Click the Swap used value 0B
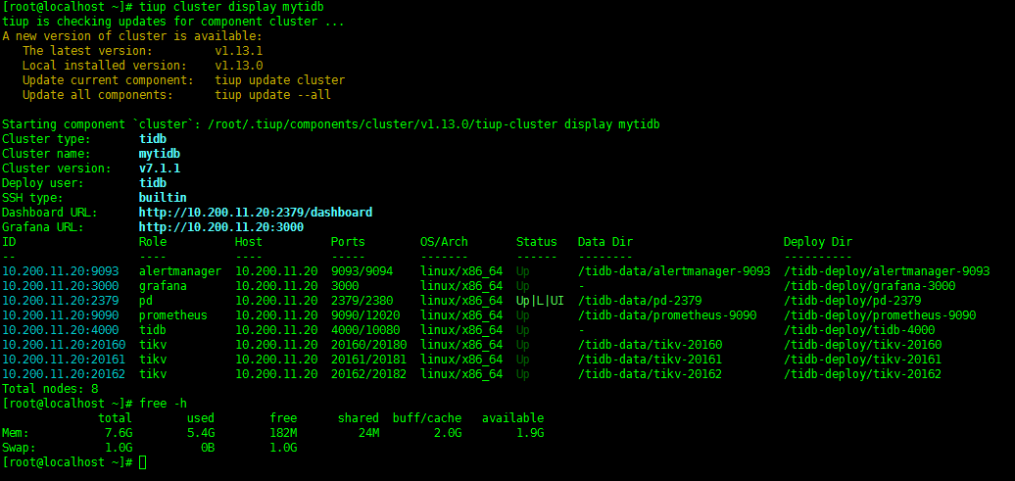This screenshot has height=481, width=1015. click(x=208, y=448)
